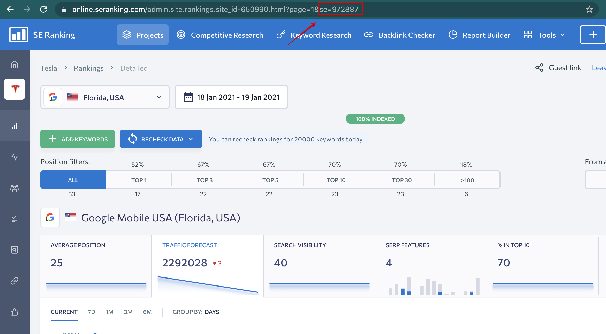Click the calendar icon in date picker
This screenshot has width=606, height=334.
click(x=188, y=97)
